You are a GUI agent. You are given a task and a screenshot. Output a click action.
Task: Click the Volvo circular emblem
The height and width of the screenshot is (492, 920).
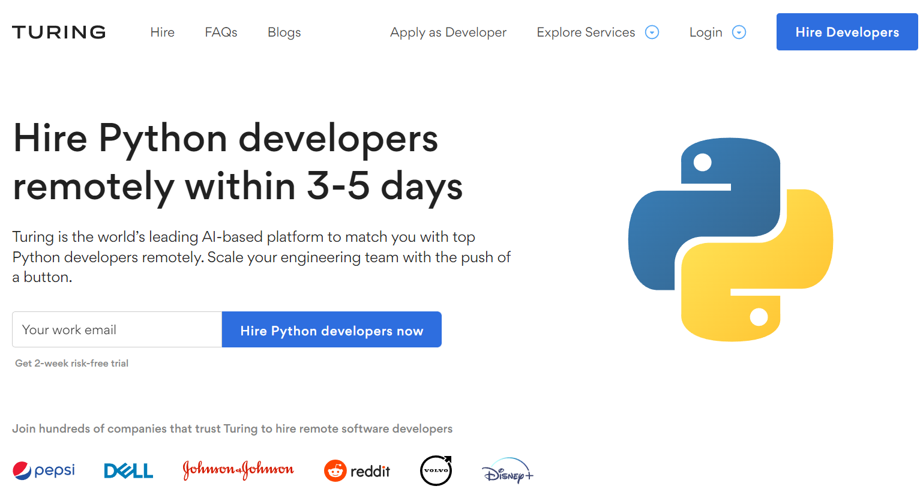[x=436, y=470]
